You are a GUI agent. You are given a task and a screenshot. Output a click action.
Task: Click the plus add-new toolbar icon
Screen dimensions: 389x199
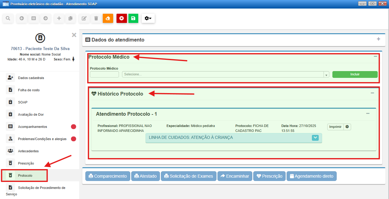(59, 18)
